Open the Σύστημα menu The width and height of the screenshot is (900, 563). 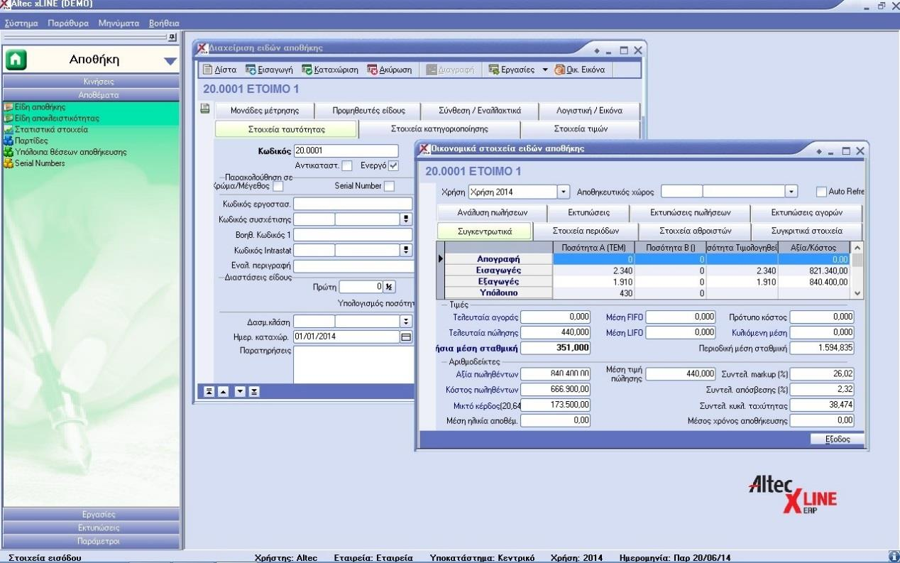click(21, 23)
